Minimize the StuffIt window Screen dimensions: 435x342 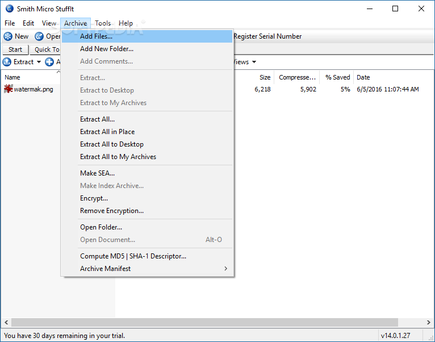370,9
